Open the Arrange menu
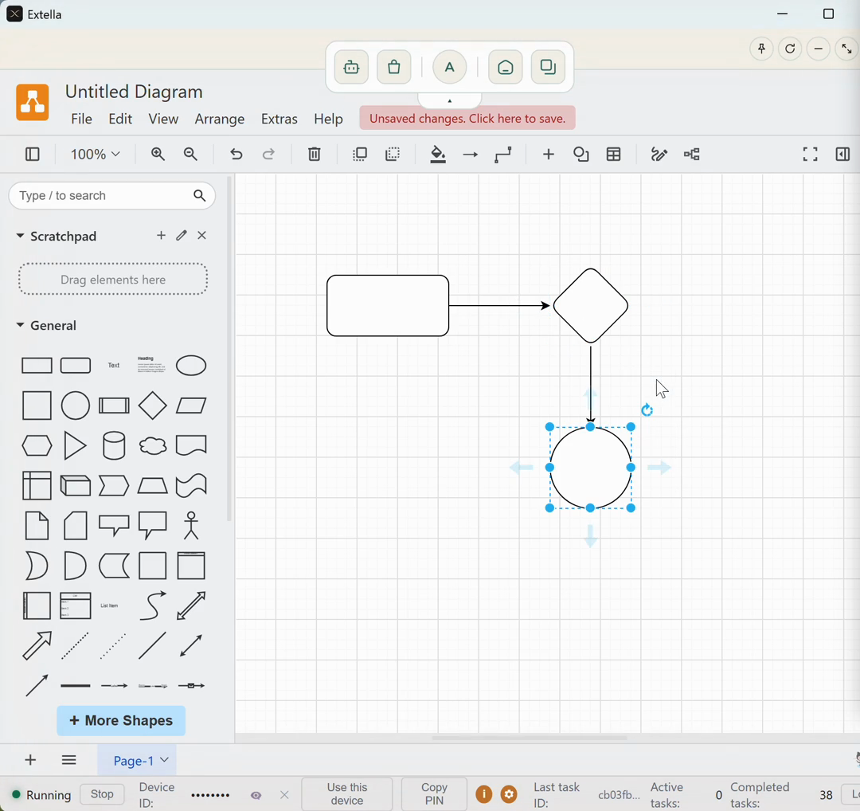 pos(220,119)
